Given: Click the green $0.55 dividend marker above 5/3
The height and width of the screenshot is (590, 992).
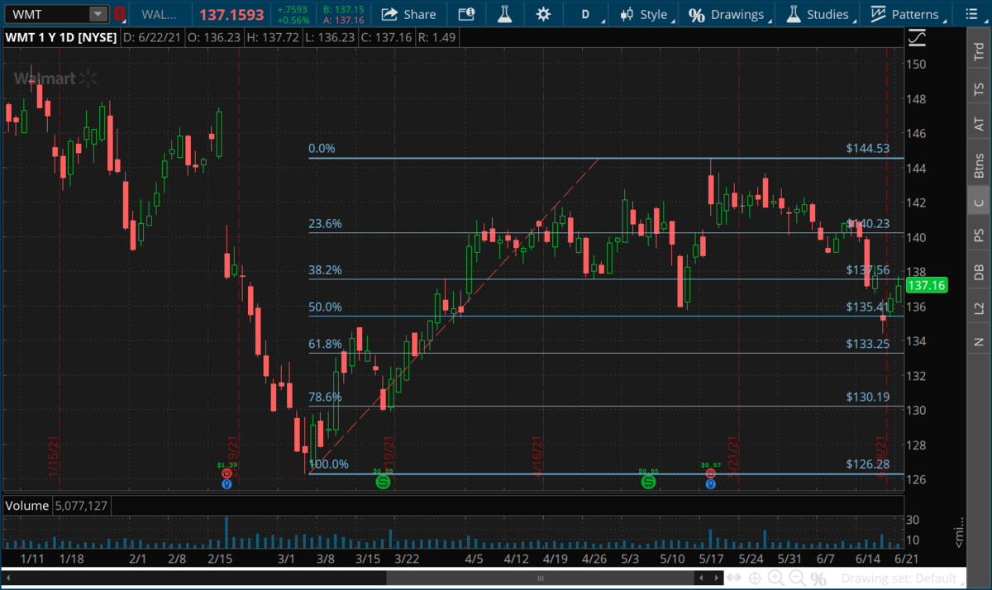Looking at the screenshot, I should tap(648, 481).
